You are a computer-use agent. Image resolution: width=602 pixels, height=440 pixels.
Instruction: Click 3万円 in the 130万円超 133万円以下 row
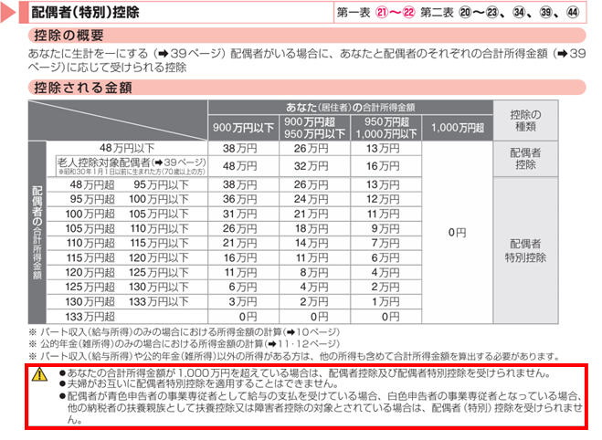pos(243,301)
